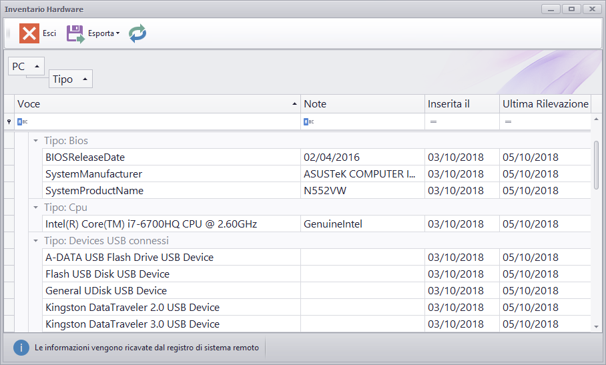The image size is (606, 365).
Task: Click the red Esci exit icon
Action: coord(29,33)
